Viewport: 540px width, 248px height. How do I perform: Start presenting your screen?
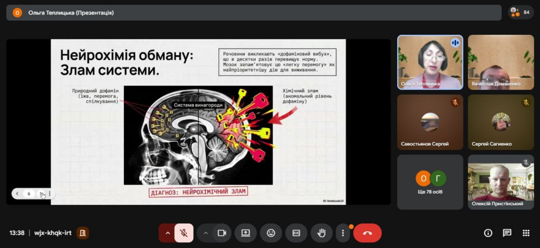pyautogui.click(x=246, y=233)
